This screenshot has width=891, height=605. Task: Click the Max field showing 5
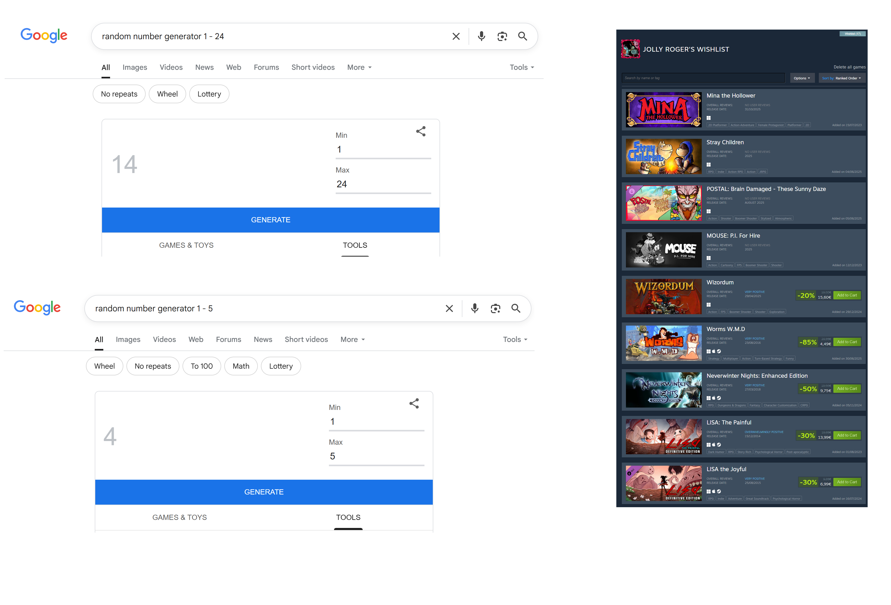point(376,456)
